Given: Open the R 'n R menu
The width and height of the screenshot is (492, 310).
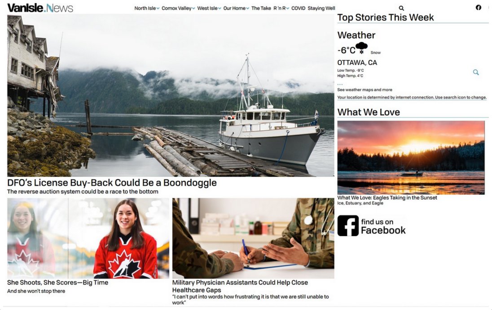Looking at the screenshot, I should 281,8.
